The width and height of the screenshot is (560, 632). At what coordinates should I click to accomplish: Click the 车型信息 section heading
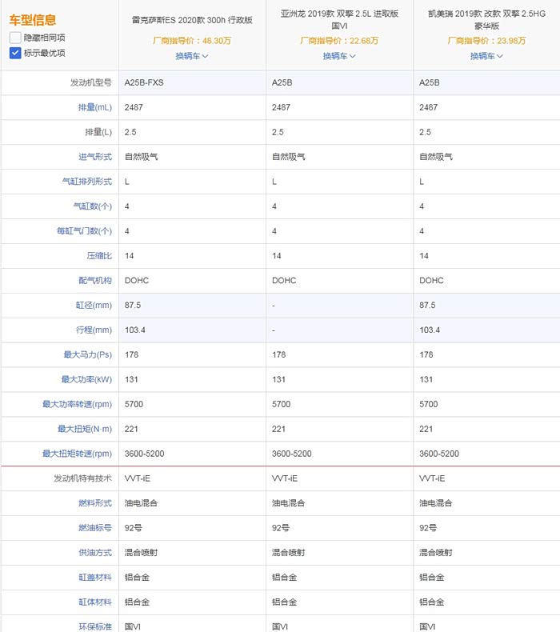point(33,19)
